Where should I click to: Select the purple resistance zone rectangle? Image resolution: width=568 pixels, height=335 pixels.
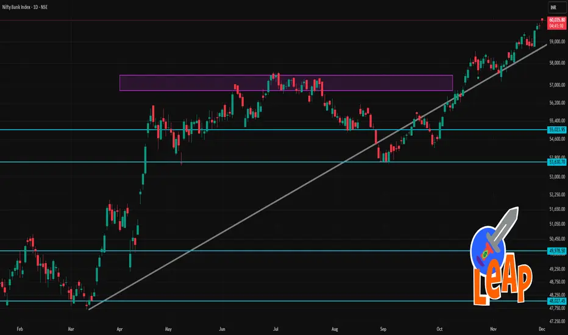click(286, 83)
